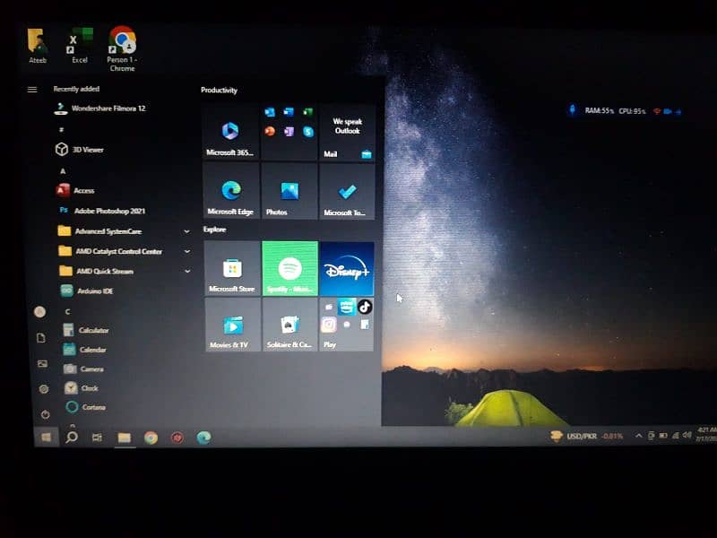Open Microsoft 365 tile

click(x=231, y=133)
